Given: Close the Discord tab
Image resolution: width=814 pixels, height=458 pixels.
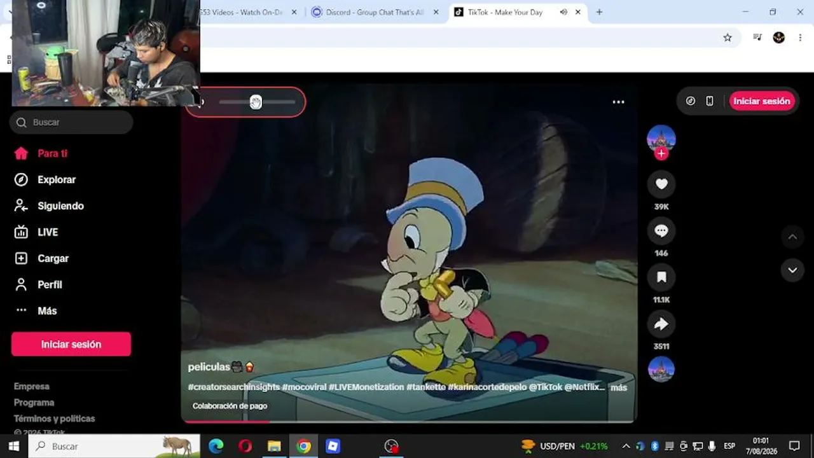Looking at the screenshot, I should [436, 12].
